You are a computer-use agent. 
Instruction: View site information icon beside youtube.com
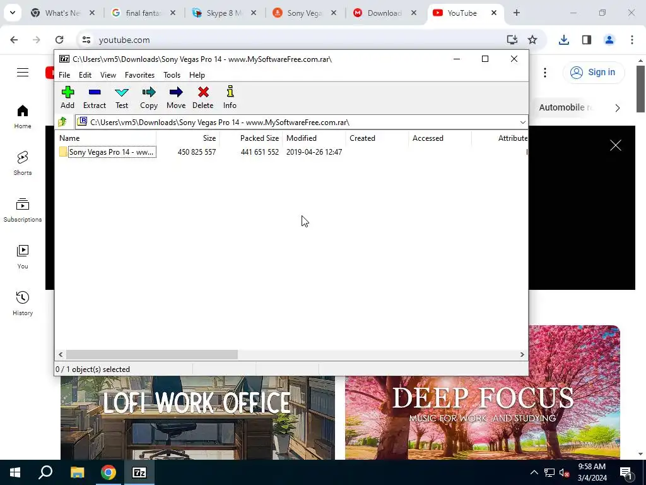pyautogui.click(x=86, y=40)
